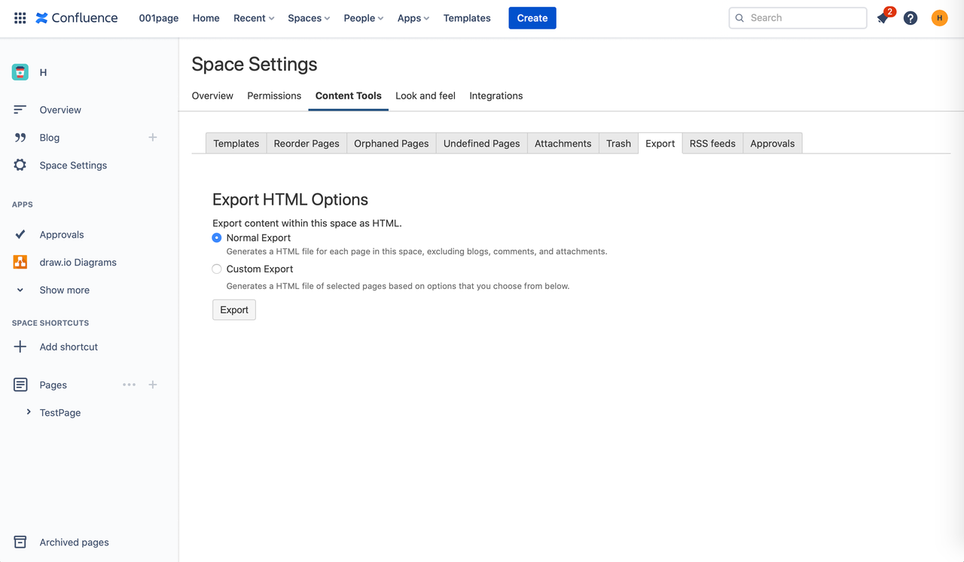Image resolution: width=964 pixels, height=562 pixels.
Task: Open the Permissions settings tab
Action: pos(274,96)
